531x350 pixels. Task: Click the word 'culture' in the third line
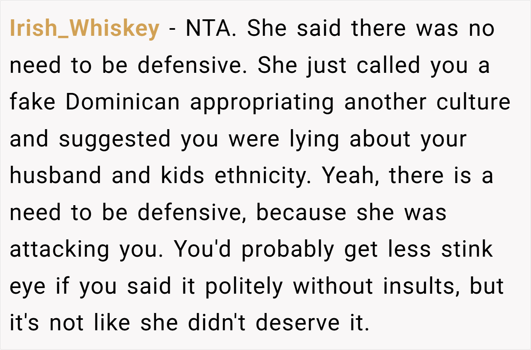pos(473,102)
